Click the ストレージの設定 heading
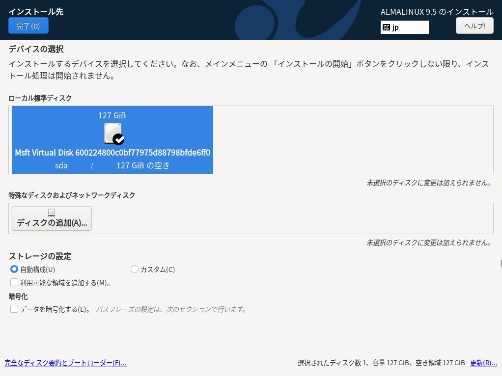 pos(40,256)
